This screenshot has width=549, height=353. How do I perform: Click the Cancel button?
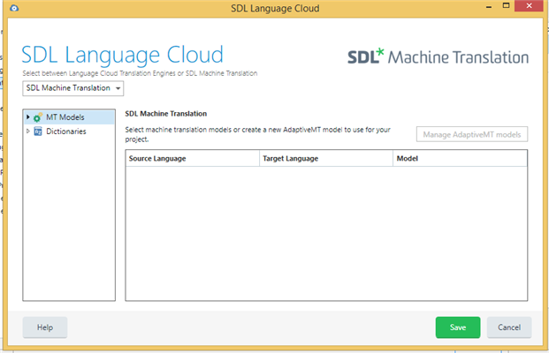(x=509, y=327)
